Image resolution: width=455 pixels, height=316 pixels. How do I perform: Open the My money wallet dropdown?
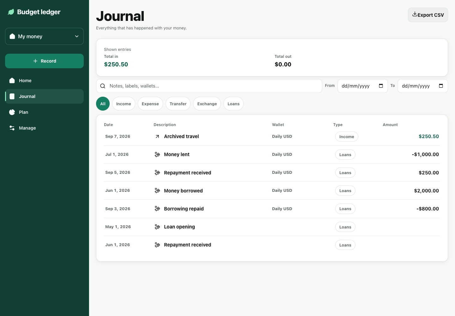point(44,36)
